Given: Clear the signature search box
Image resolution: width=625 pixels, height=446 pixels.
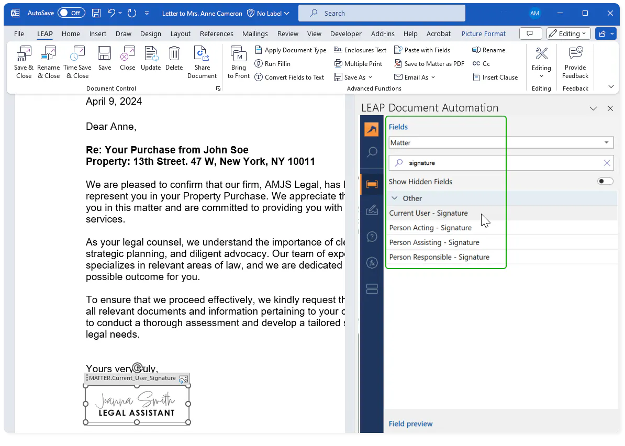Looking at the screenshot, I should coord(607,163).
